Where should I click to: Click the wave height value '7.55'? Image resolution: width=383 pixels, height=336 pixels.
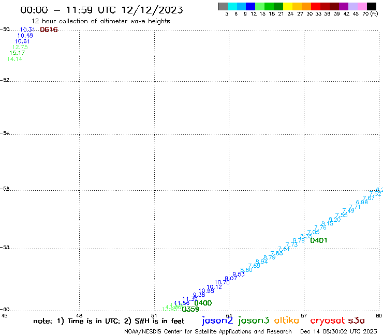tap(341, 215)
